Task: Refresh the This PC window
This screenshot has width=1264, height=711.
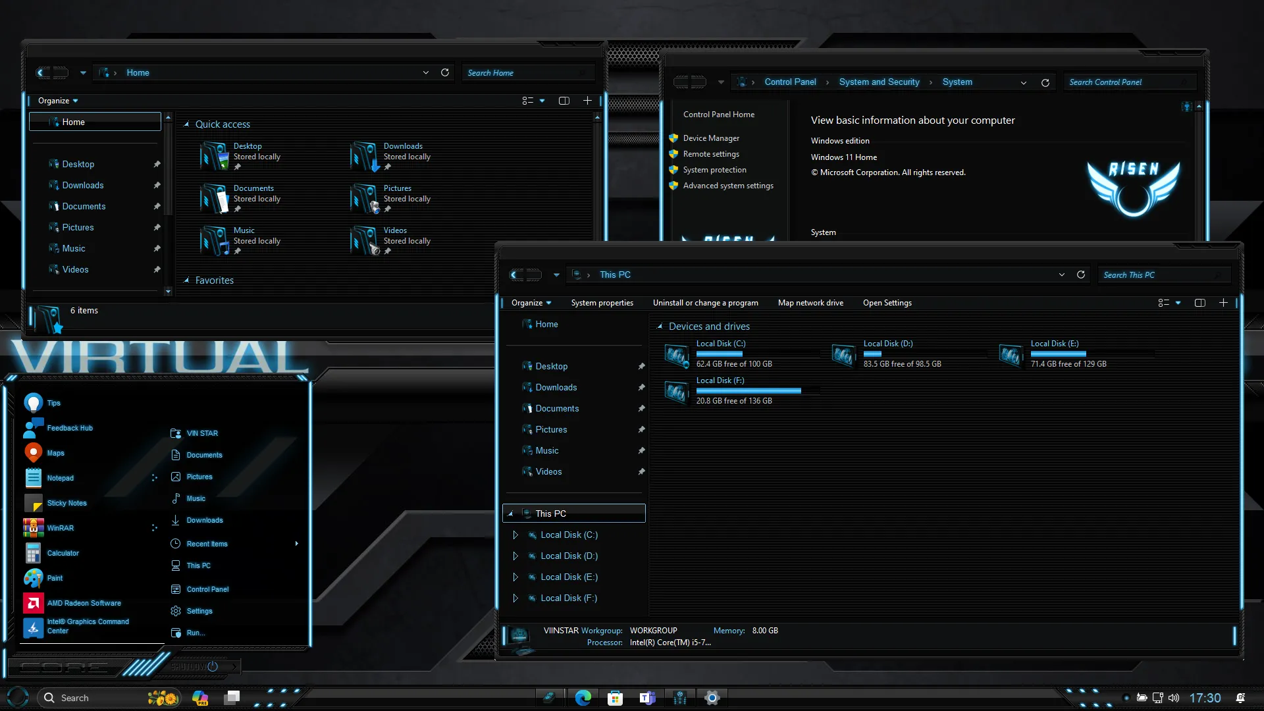Action: 1081,275
